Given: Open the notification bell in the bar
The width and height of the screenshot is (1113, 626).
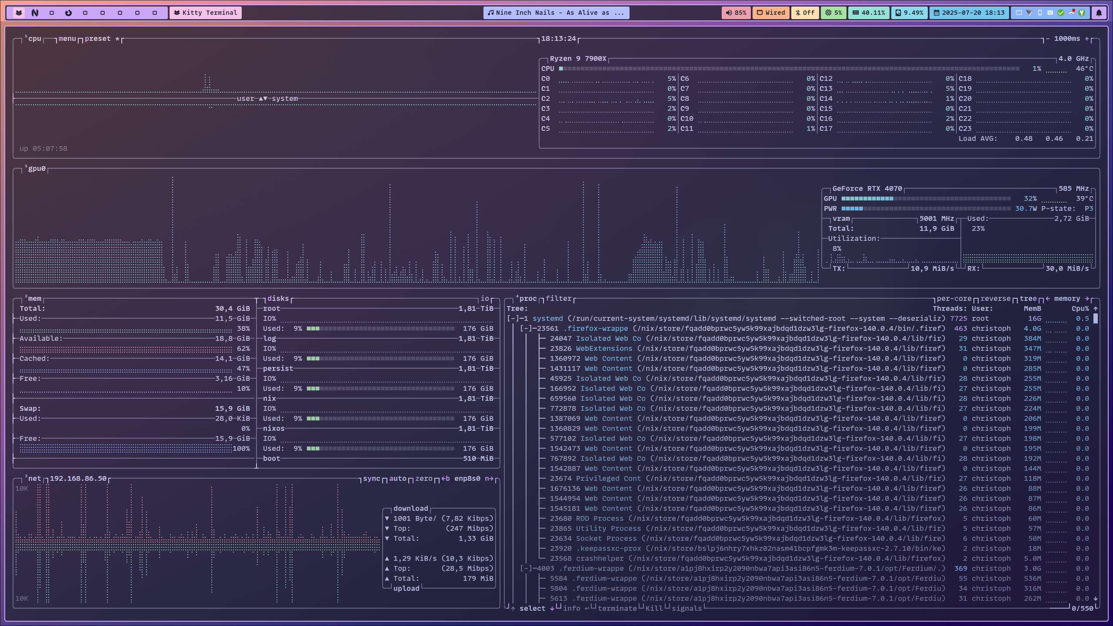Looking at the screenshot, I should (1099, 13).
